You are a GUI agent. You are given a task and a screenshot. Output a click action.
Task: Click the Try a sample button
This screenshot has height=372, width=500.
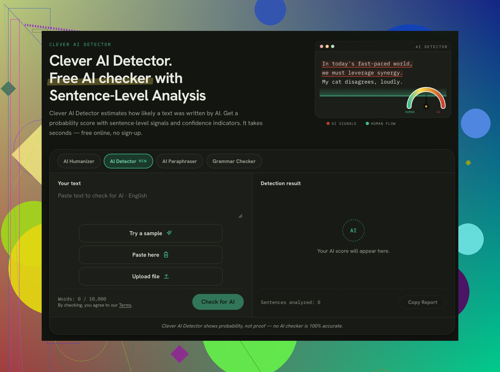click(151, 233)
